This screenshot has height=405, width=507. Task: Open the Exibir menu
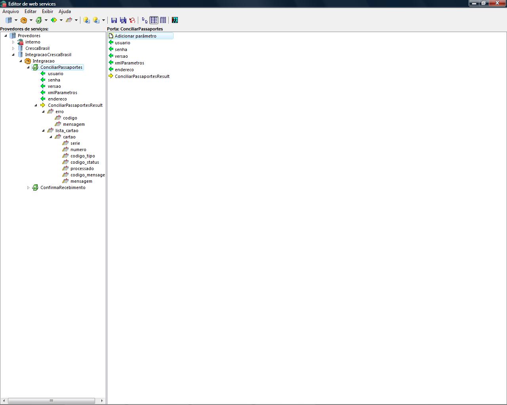coord(48,11)
